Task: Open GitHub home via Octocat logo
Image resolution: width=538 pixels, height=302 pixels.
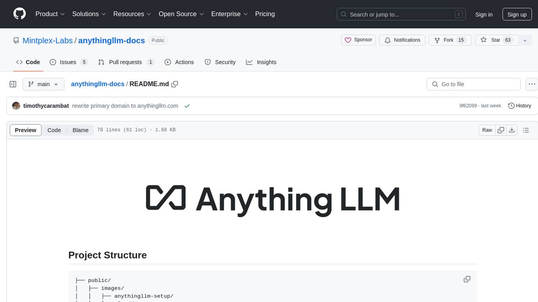Action: click(x=19, y=14)
